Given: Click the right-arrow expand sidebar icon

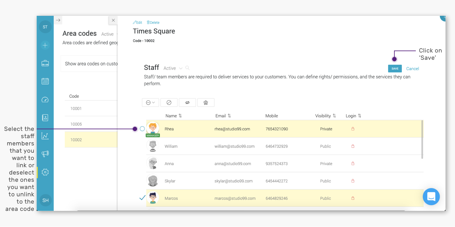Looking at the screenshot, I should 58,20.
